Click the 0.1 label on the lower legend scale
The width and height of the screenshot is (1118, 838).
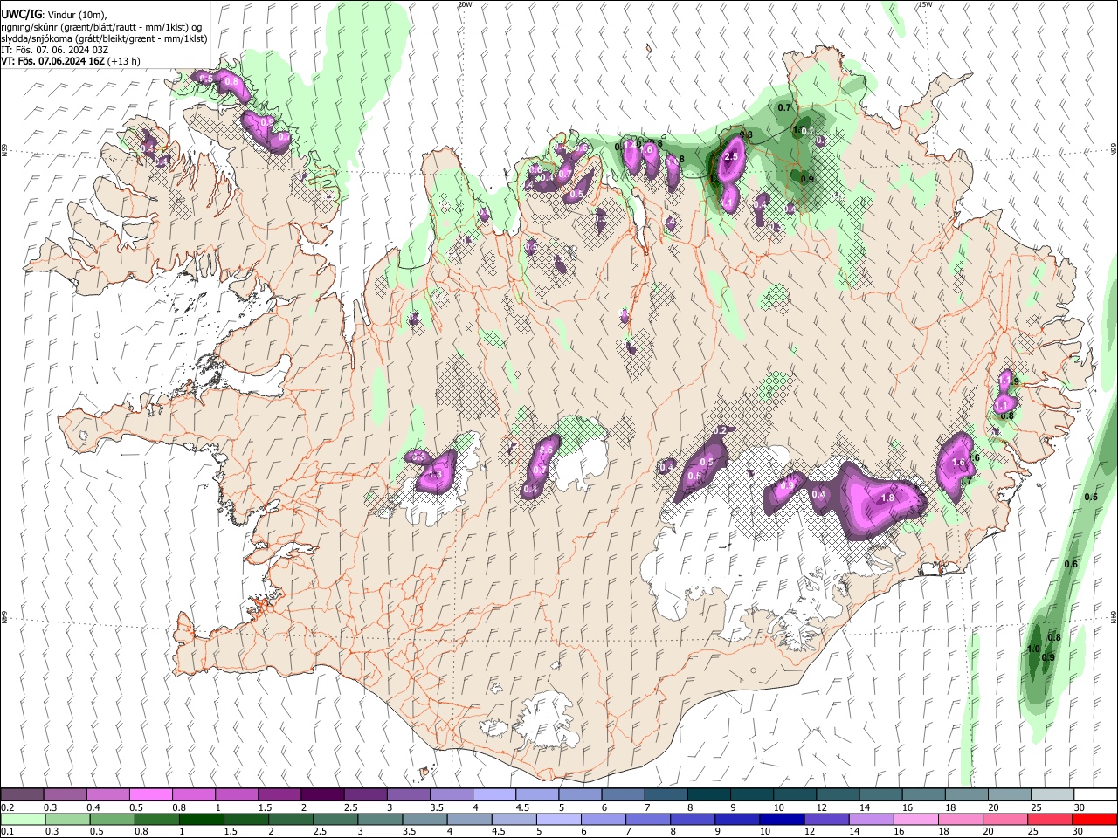[7, 831]
